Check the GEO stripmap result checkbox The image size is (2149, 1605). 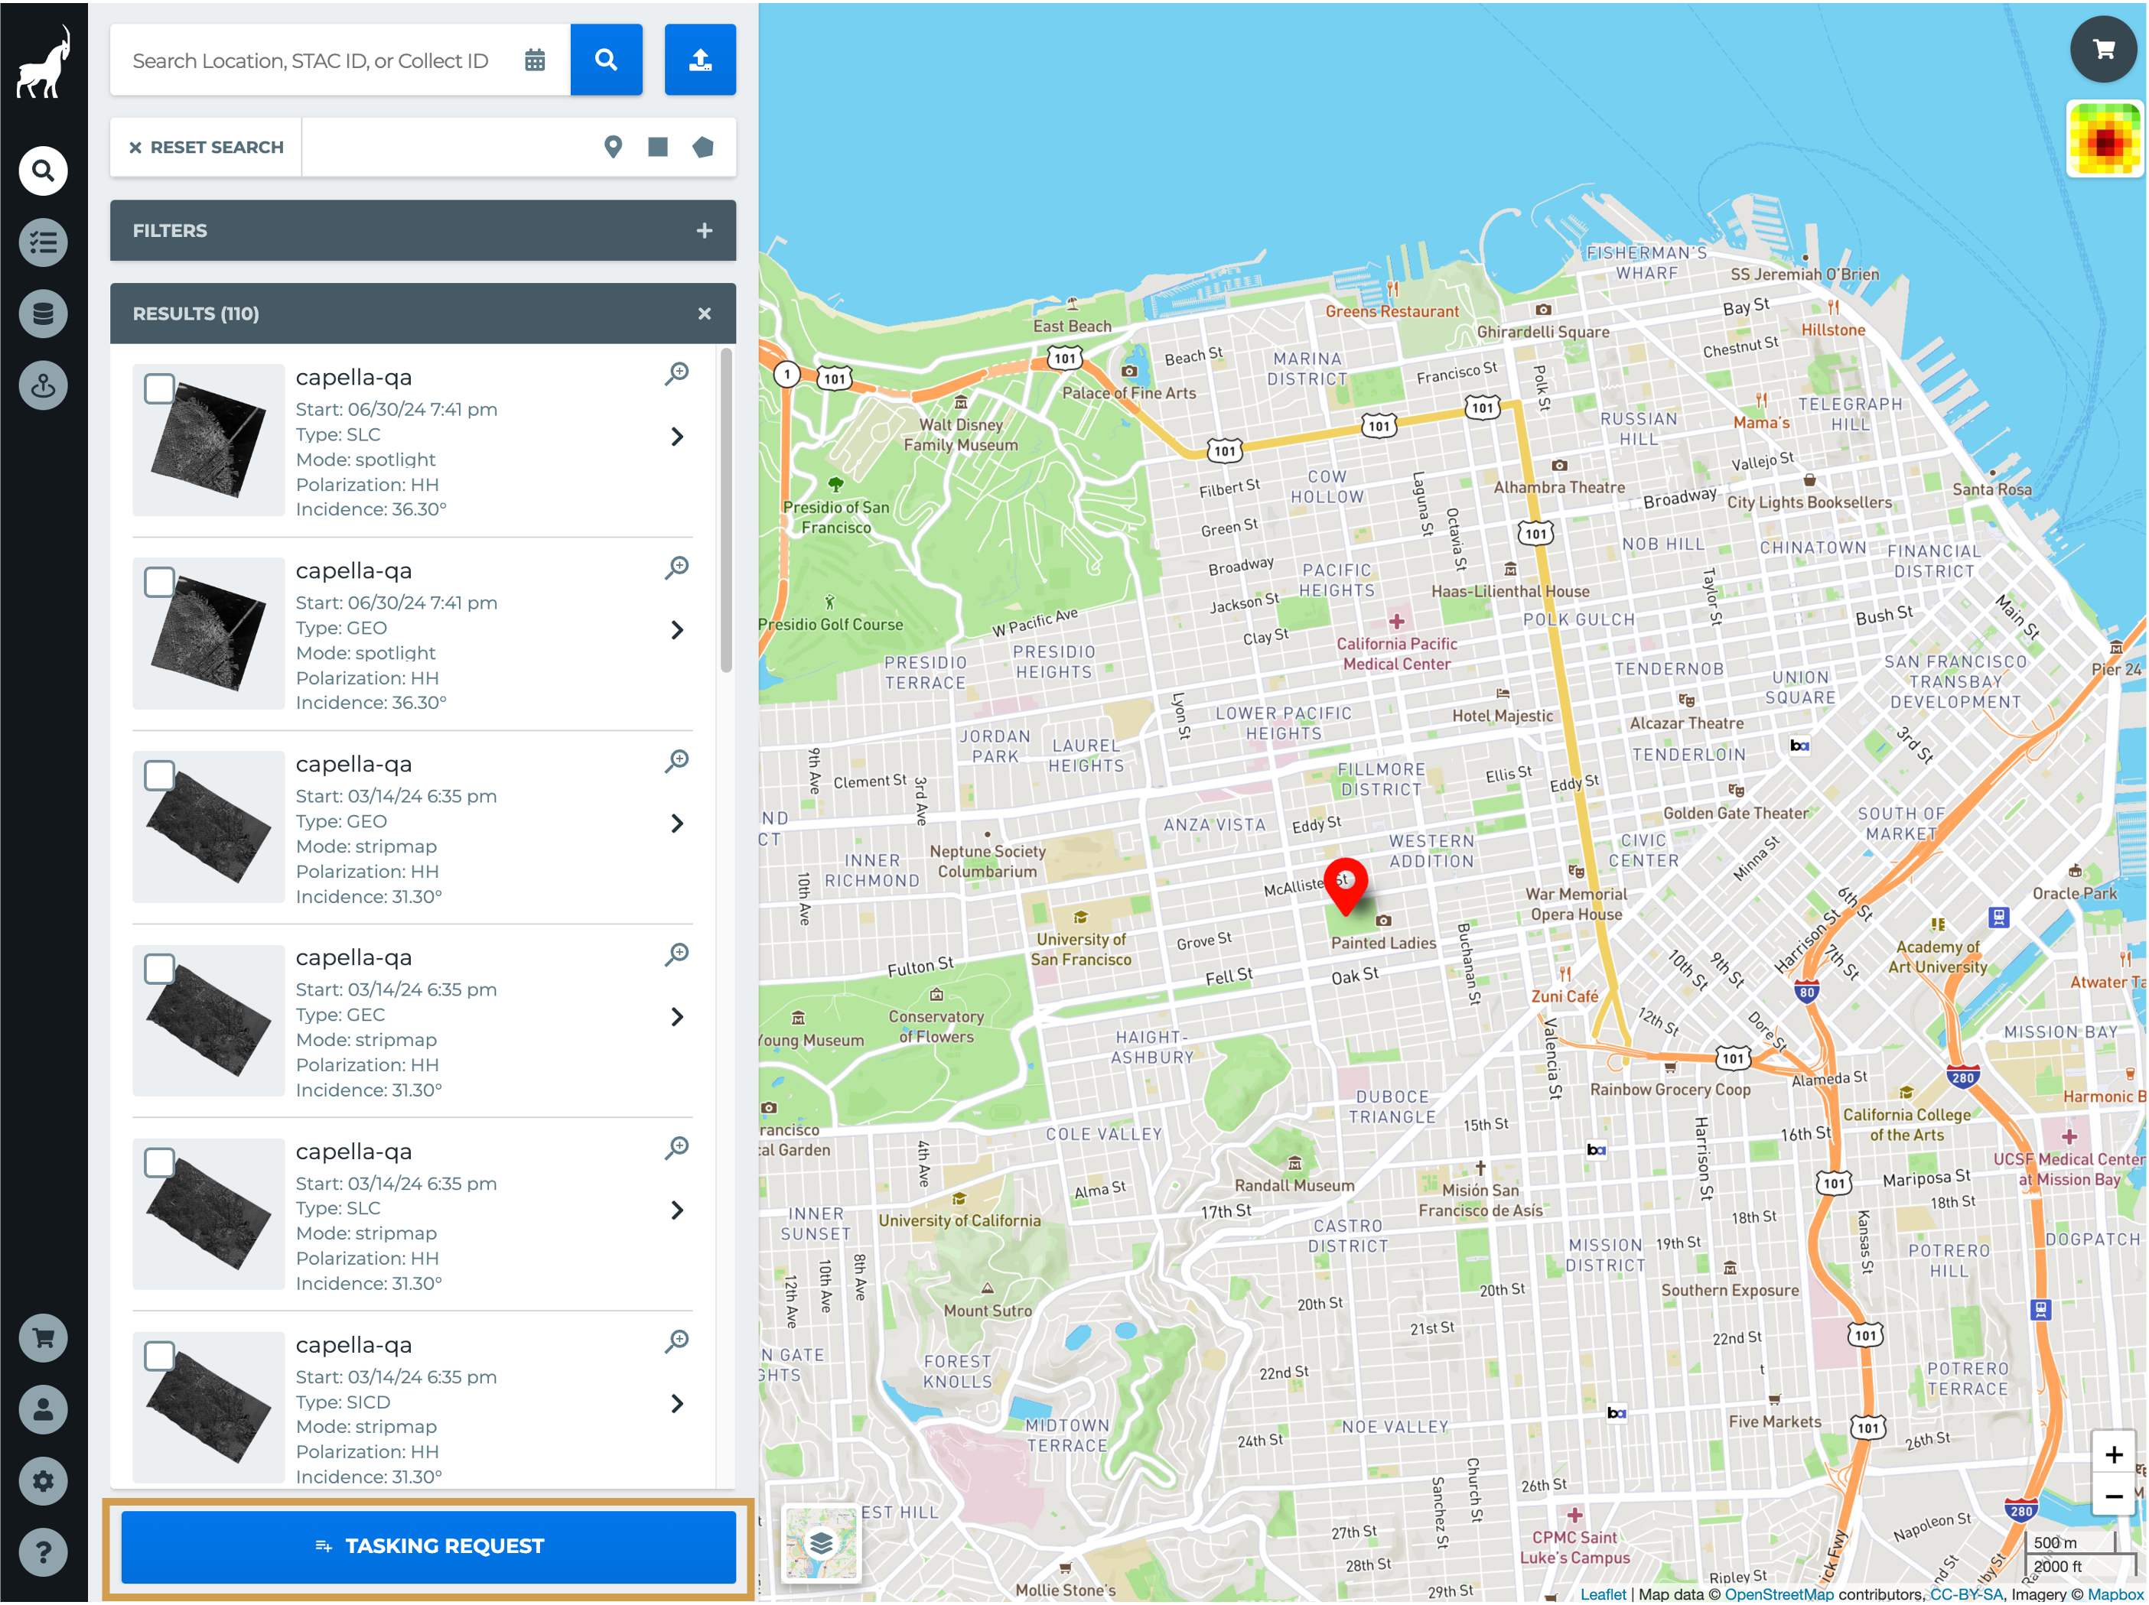click(x=159, y=775)
